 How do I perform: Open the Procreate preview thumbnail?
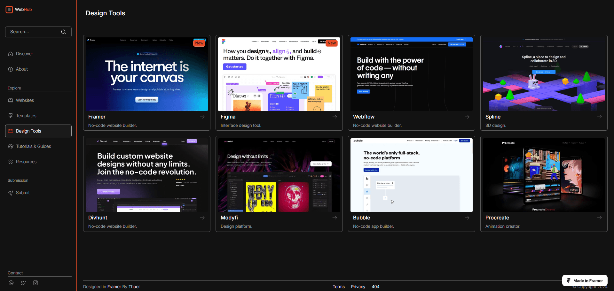pos(544,175)
